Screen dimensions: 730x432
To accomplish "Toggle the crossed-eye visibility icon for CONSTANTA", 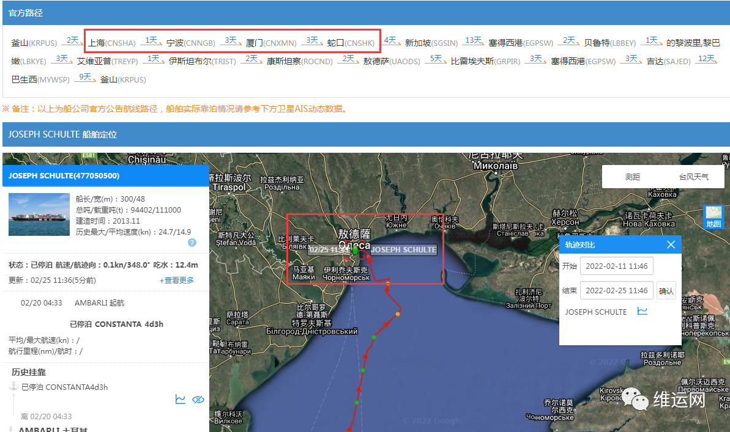I will (x=198, y=400).
